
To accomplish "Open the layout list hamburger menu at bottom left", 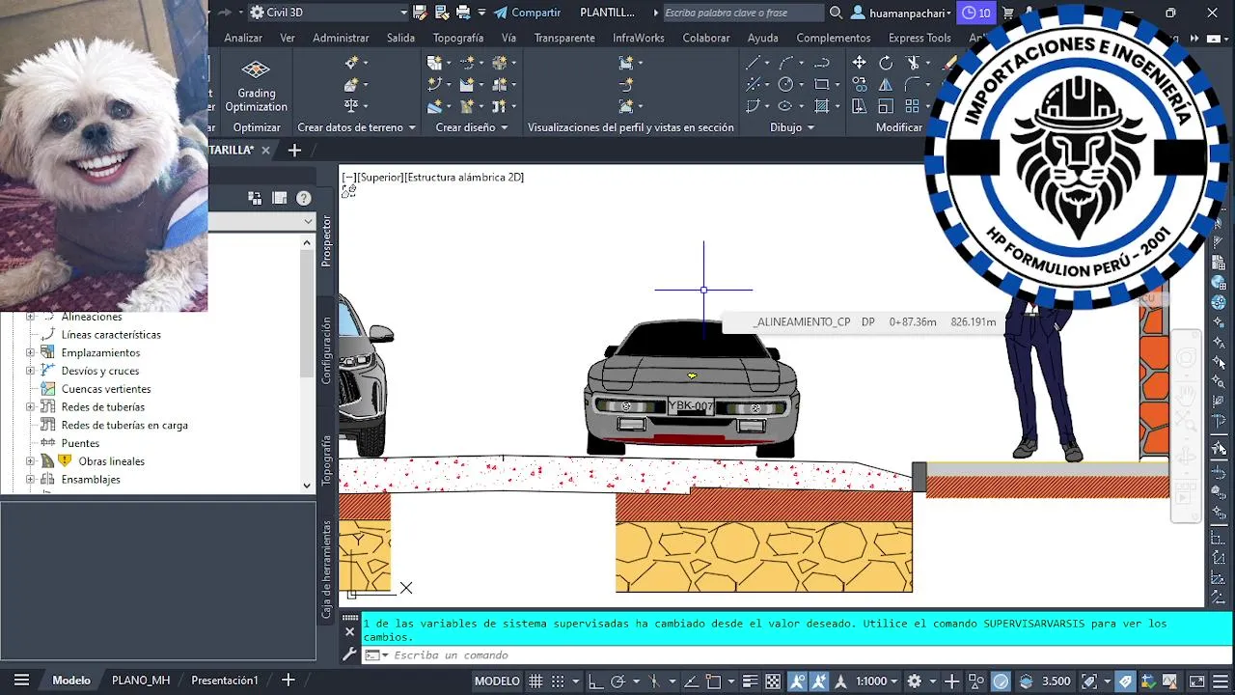I will (21, 681).
